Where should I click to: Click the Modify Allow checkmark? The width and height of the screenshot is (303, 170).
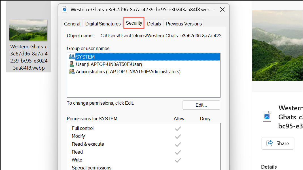click(x=178, y=136)
